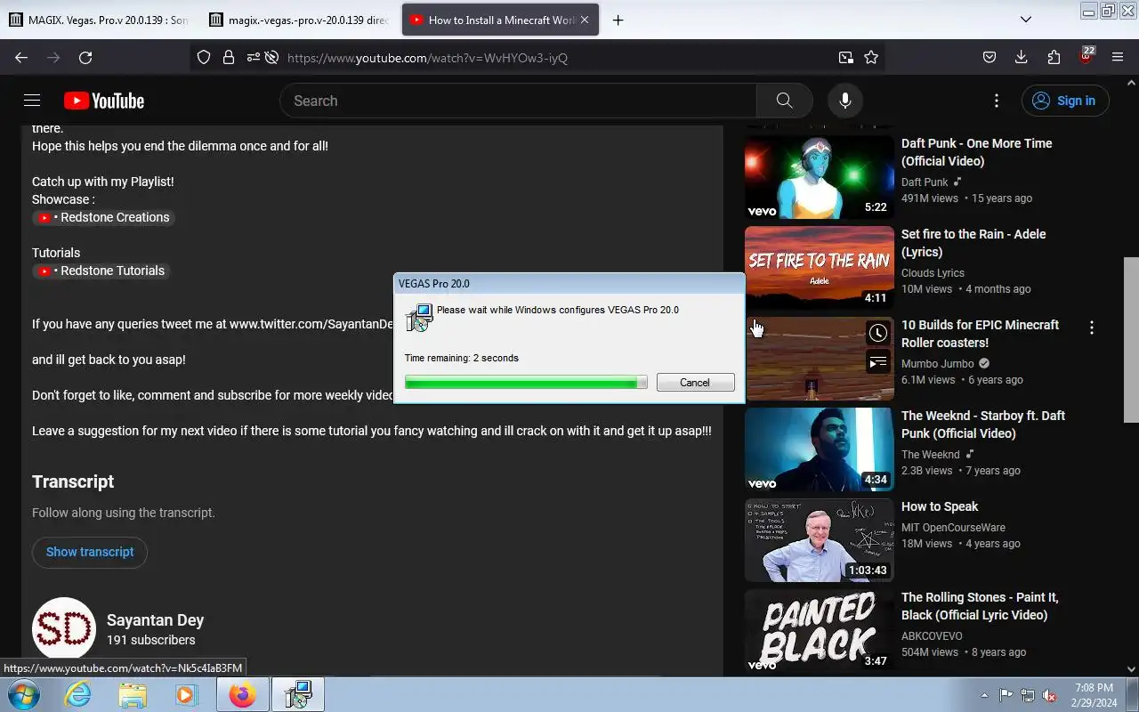Screen dimensions: 1139x712
Task: Save page to Pocket icon
Action: (x=989, y=57)
